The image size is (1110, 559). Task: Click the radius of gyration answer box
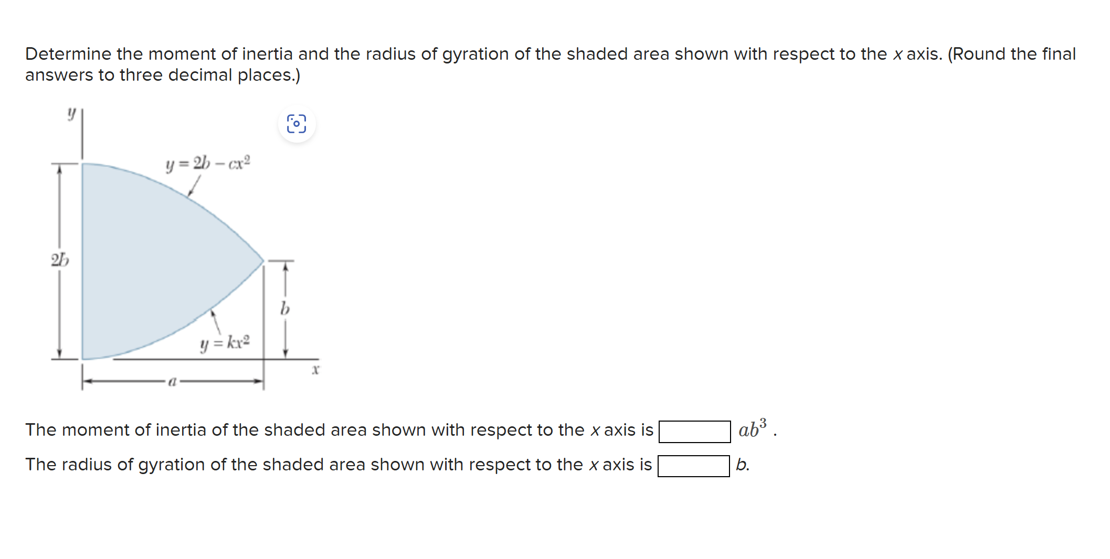[694, 465]
